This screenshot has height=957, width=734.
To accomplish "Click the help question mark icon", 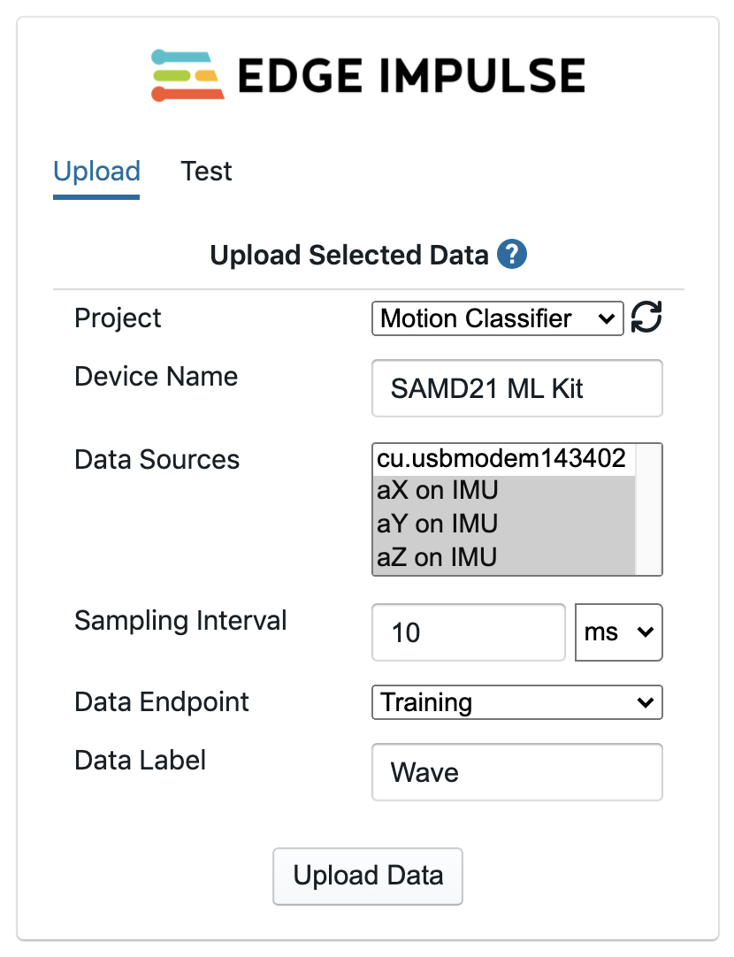I will (x=512, y=255).
